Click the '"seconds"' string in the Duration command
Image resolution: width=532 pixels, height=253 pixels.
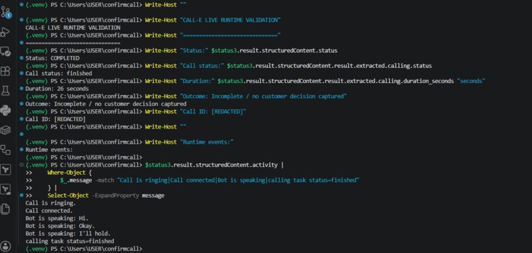471,81
